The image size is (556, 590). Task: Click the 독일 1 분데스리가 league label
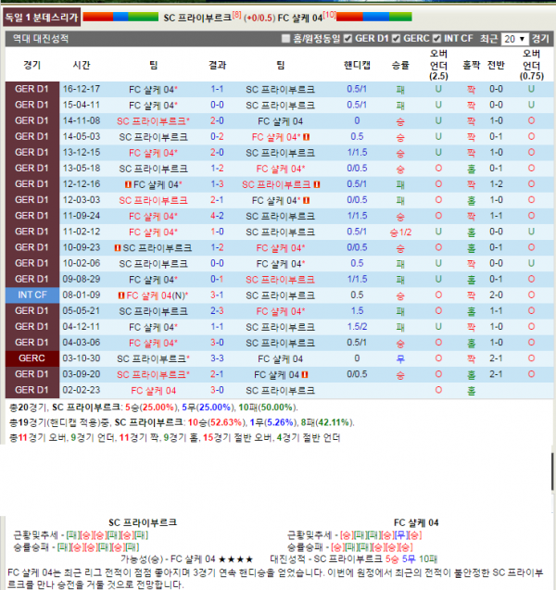(42, 18)
